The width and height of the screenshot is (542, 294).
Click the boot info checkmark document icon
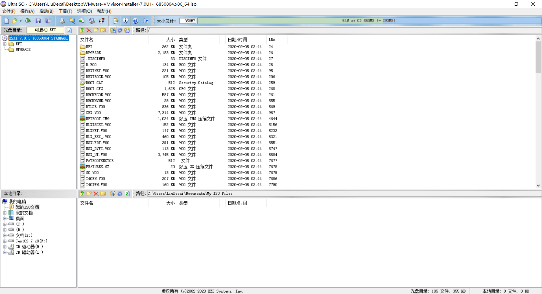69,30
